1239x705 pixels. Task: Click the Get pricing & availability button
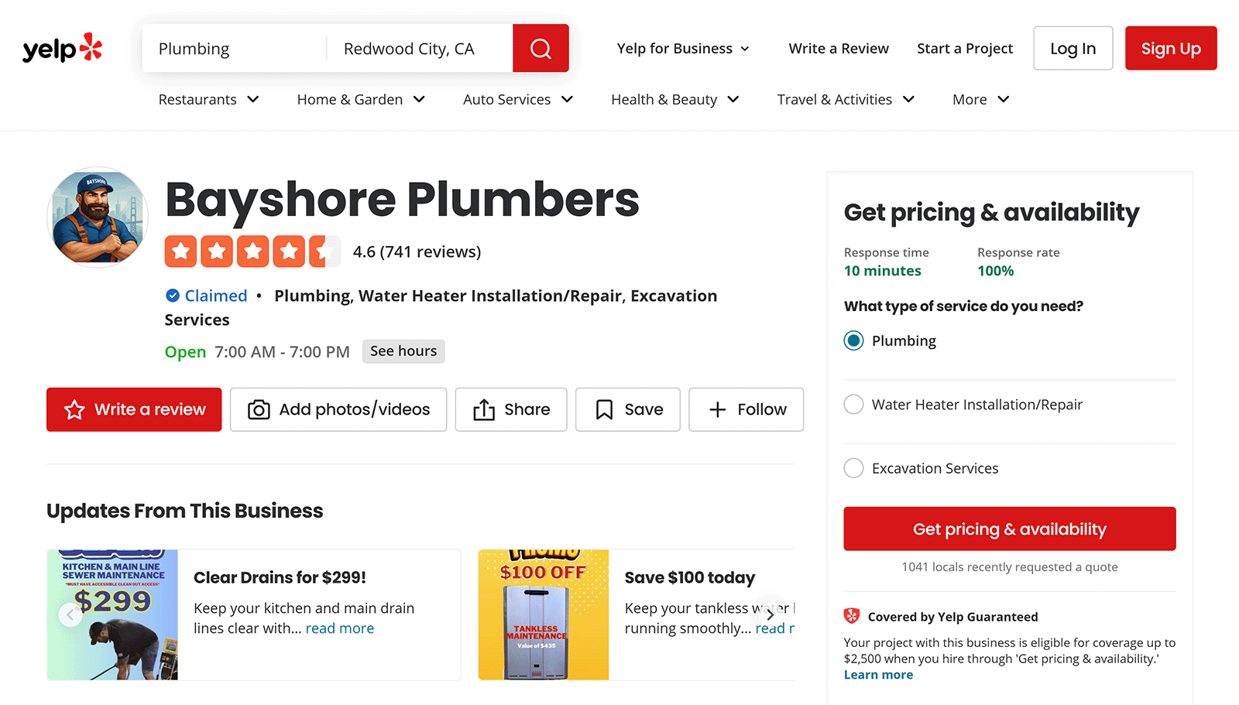pyautogui.click(x=1009, y=529)
